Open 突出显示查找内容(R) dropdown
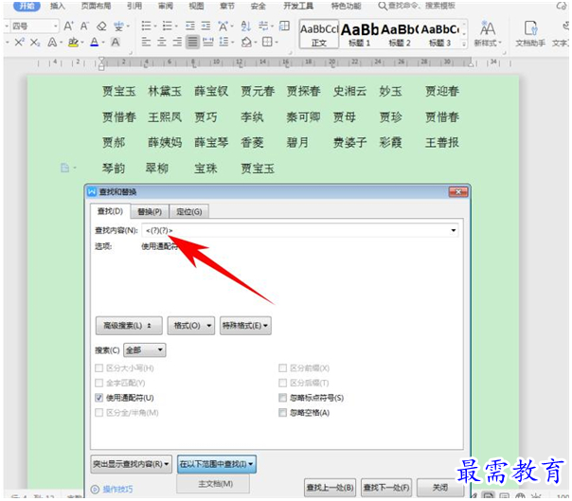This screenshot has height=501, width=572. pyautogui.click(x=131, y=464)
